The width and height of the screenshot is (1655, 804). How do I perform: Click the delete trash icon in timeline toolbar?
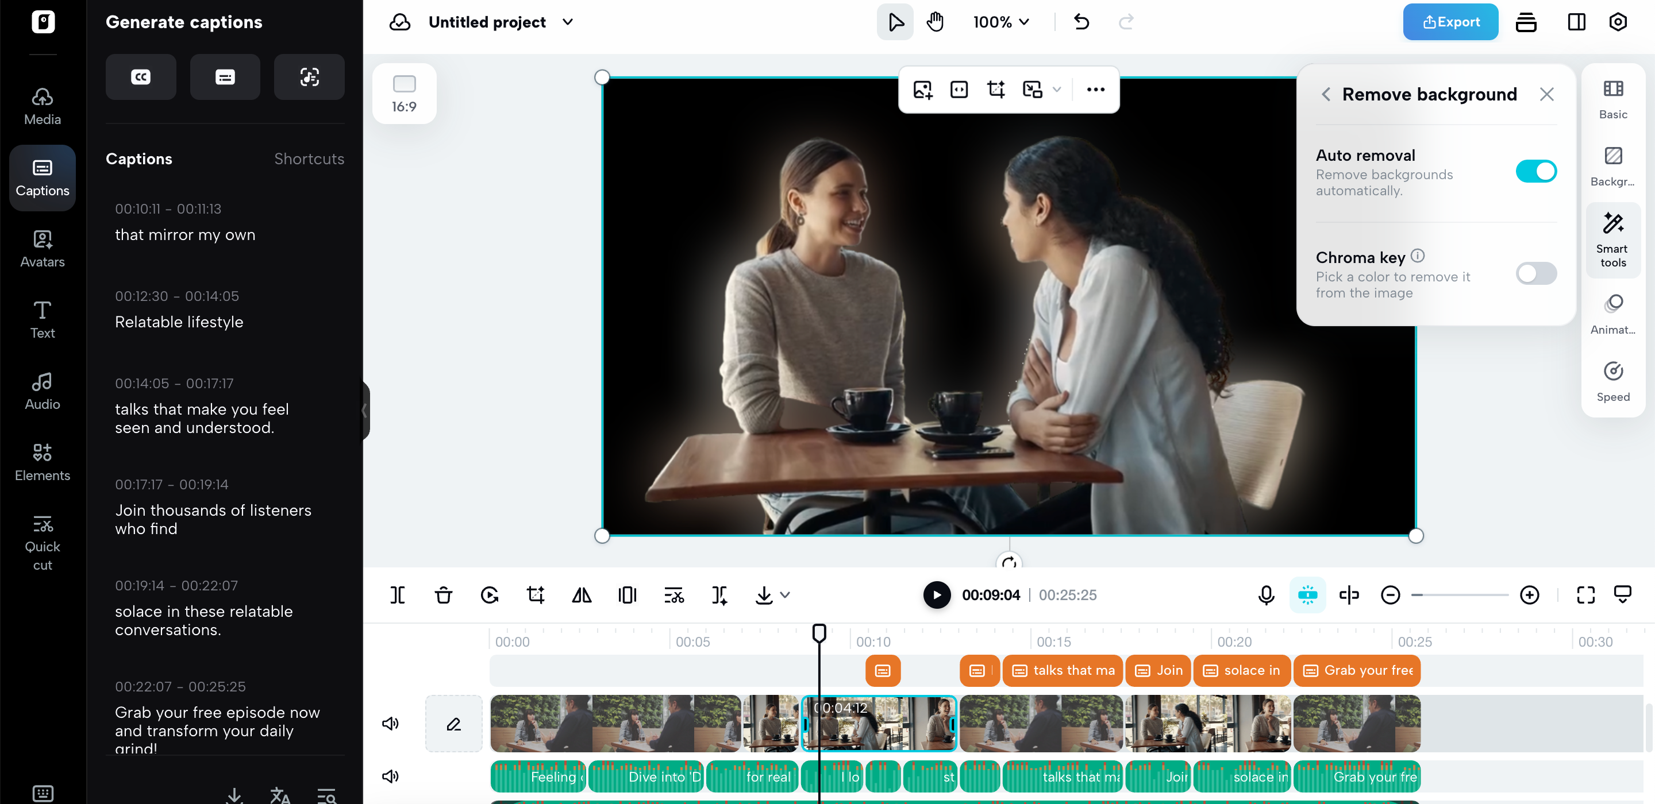443,594
